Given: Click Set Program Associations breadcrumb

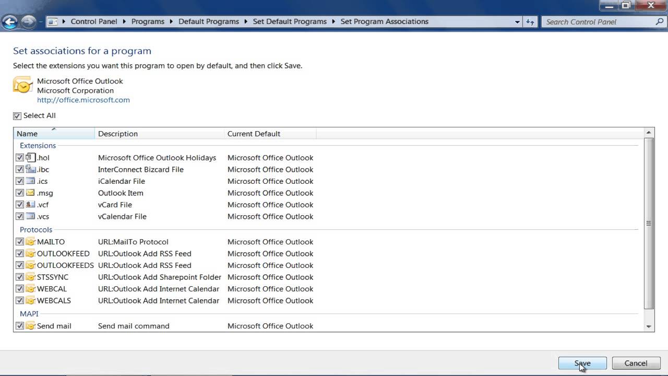Looking at the screenshot, I should pyautogui.click(x=385, y=22).
